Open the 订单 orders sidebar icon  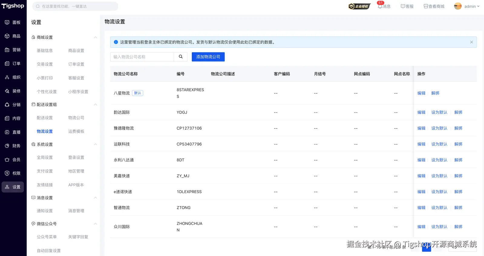tap(7, 63)
